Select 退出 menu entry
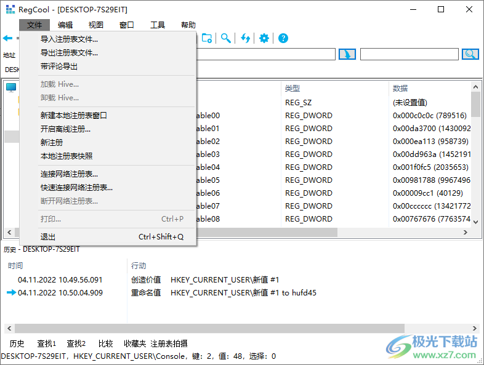Screen dimensions: 484x365 (108, 237)
